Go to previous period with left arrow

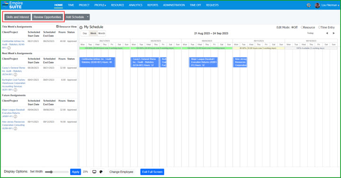327,33
